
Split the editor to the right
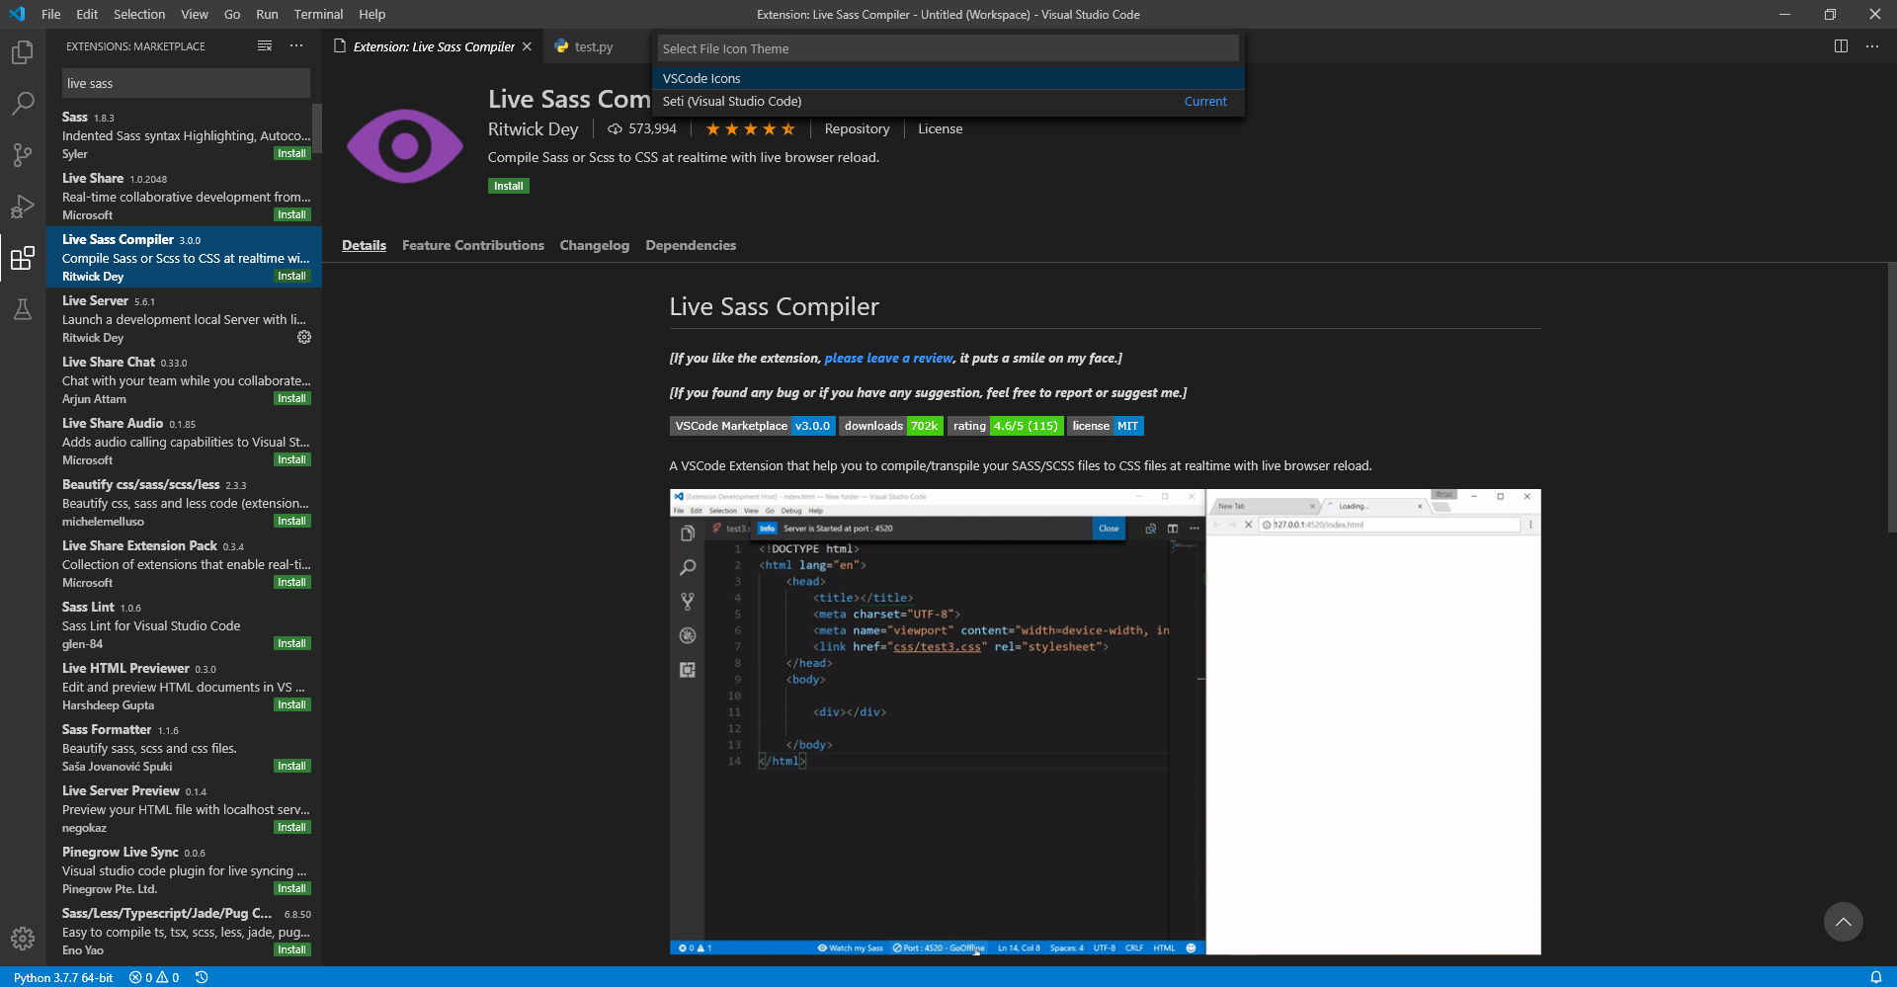(1841, 46)
